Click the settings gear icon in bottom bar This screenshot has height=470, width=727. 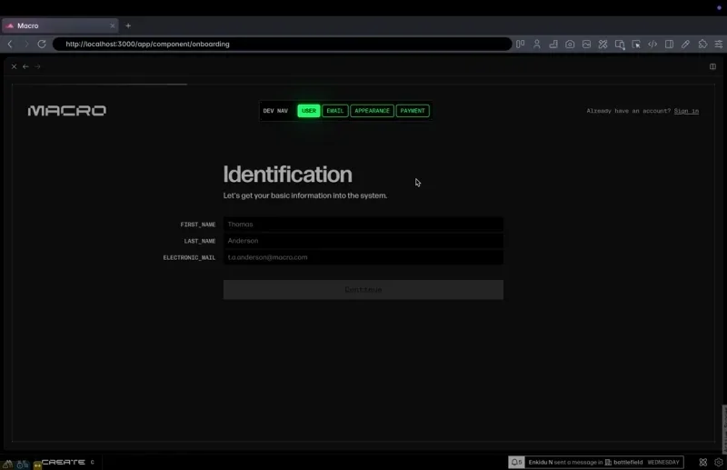[718, 462]
